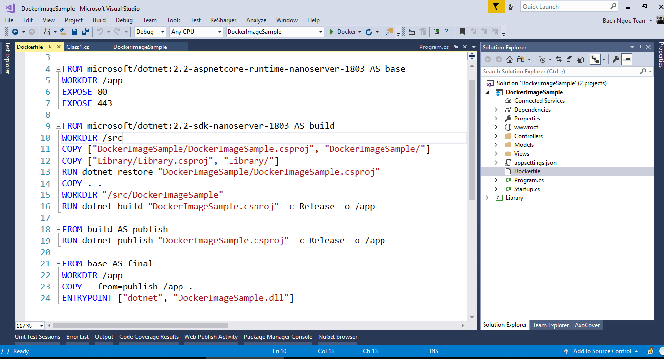Switch to the Class1.cs tab

[x=78, y=47]
